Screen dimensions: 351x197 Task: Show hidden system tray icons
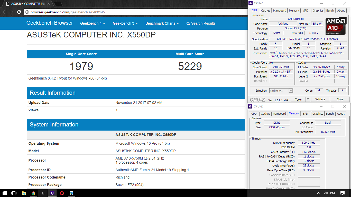tap(319, 193)
